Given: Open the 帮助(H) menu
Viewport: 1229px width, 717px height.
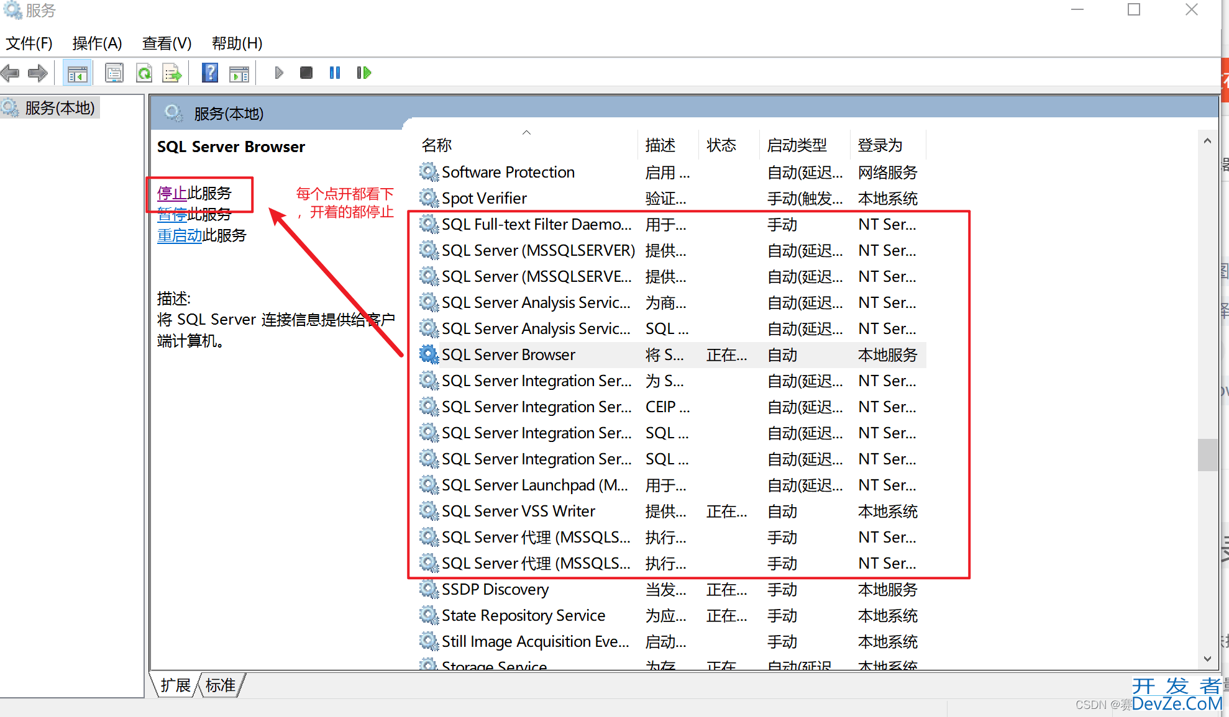Looking at the screenshot, I should 237,43.
